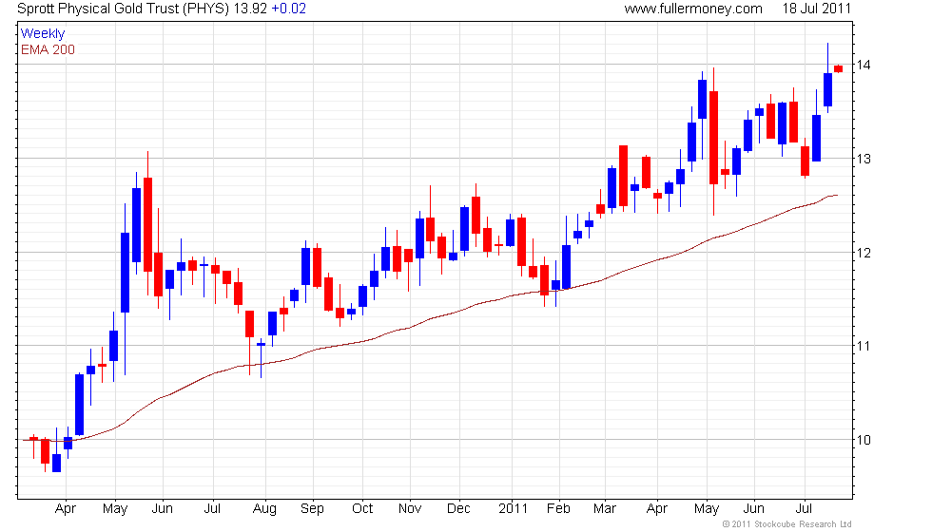Click the 2011 x-axis label

pyautogui.click(x=513, y=509)
